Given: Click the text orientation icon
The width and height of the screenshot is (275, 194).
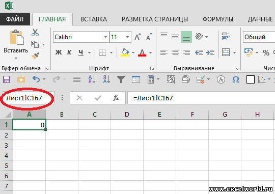Looking at the screenshot, I should coord(199,37).
